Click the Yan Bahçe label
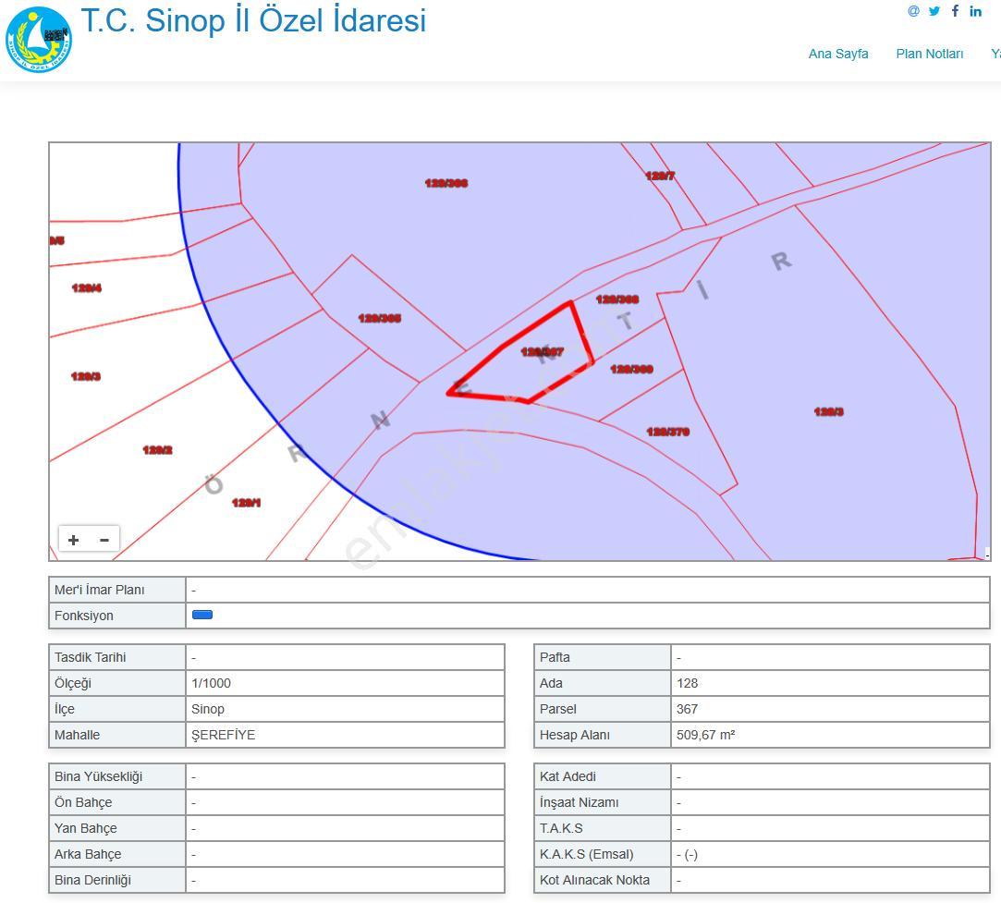1001x903 pixels. coord(86,828)
